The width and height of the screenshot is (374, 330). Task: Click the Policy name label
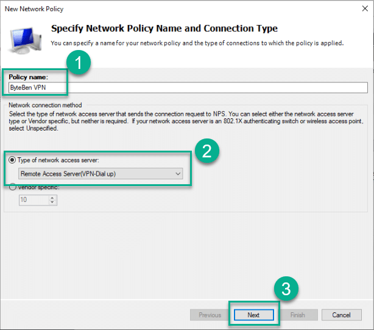click(29, 77)
